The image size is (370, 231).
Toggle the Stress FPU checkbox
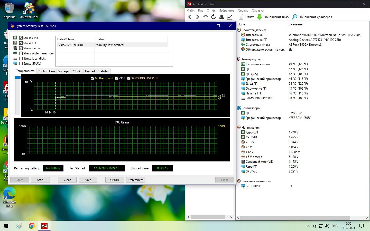pyautogui.click(x=21, y=43)
